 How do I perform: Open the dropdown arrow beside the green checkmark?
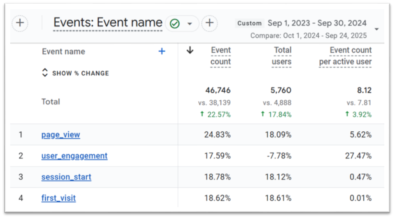pos(190,24)
